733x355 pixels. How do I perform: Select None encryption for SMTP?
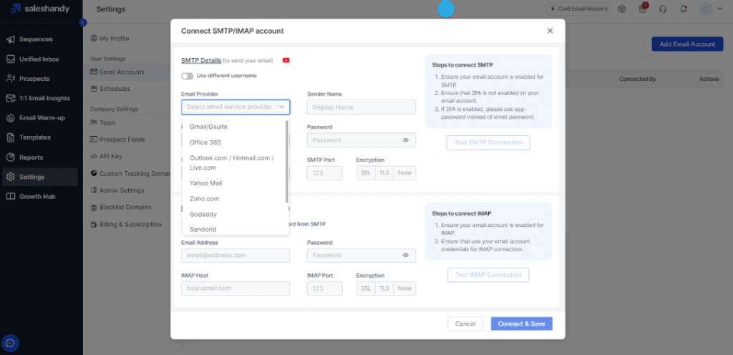point(405,172)
